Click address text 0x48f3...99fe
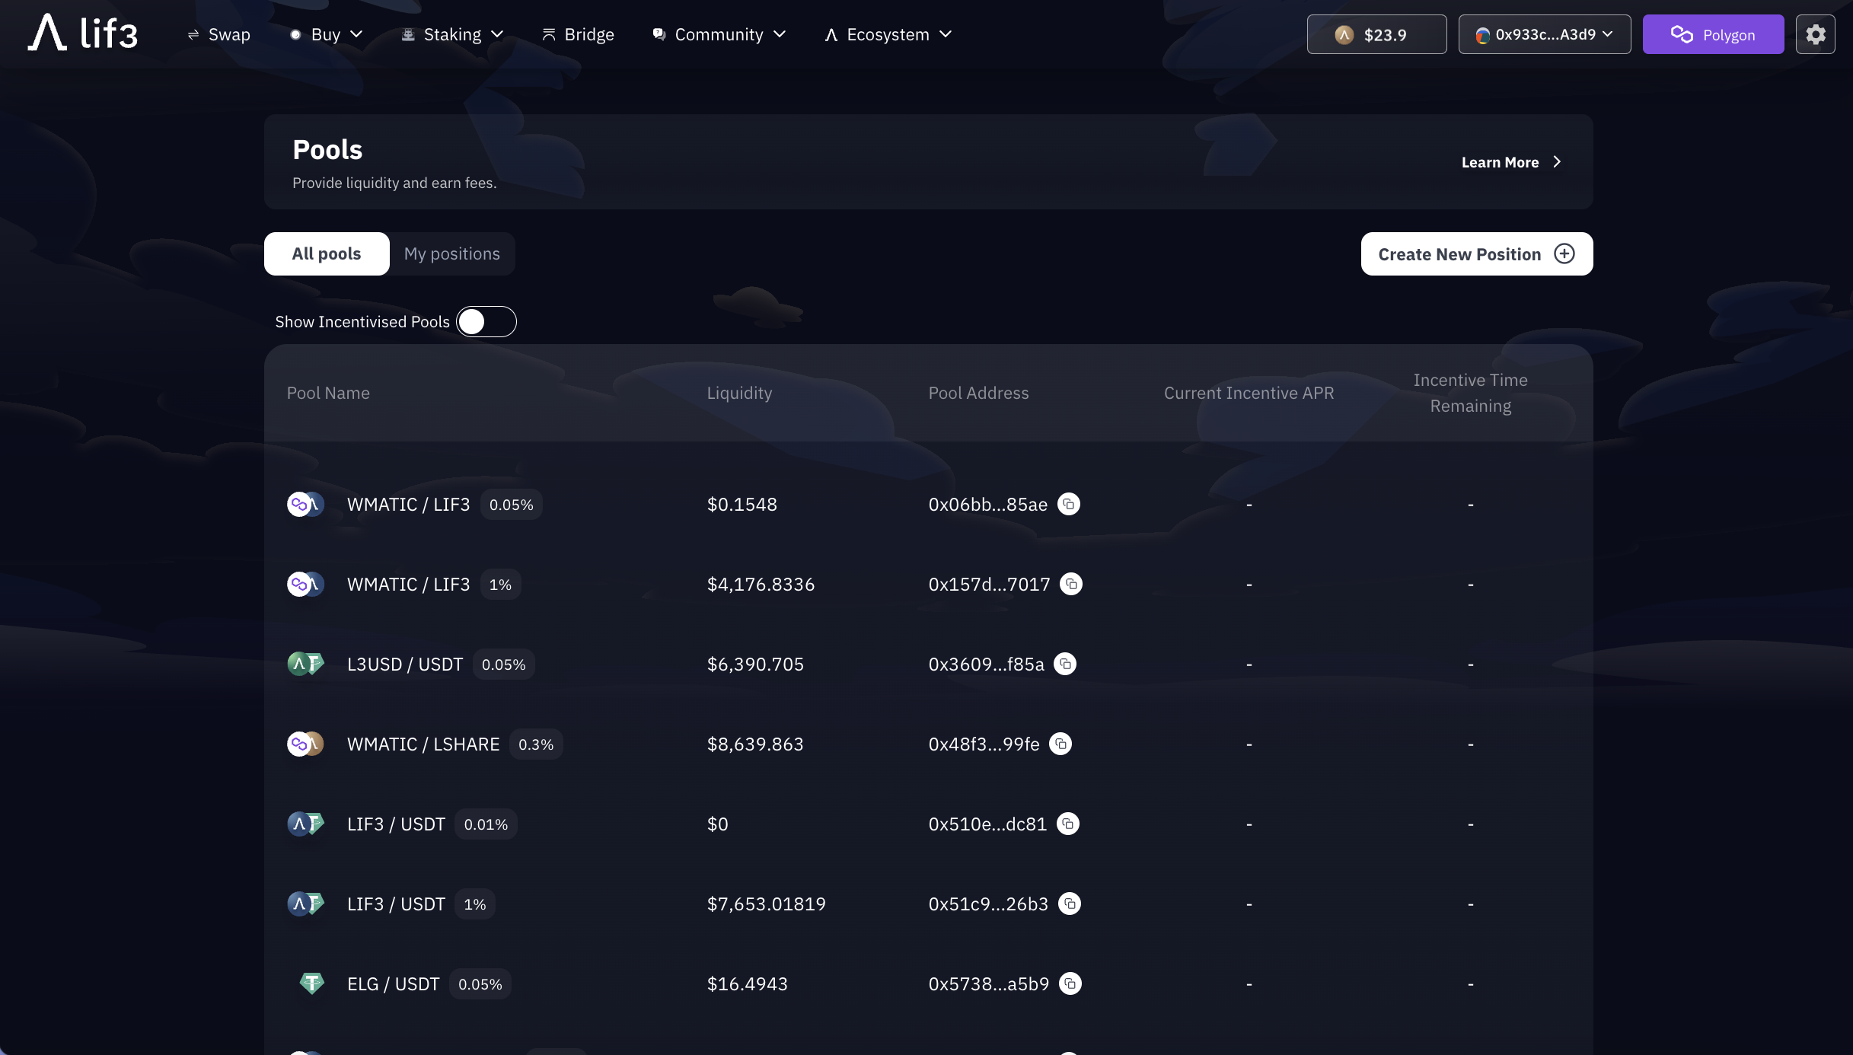This screenshot has height=1055, width=1853. click(x=984, y=744)
